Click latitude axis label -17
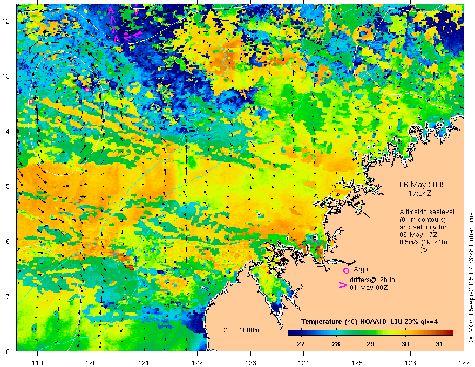 point(6,296)
